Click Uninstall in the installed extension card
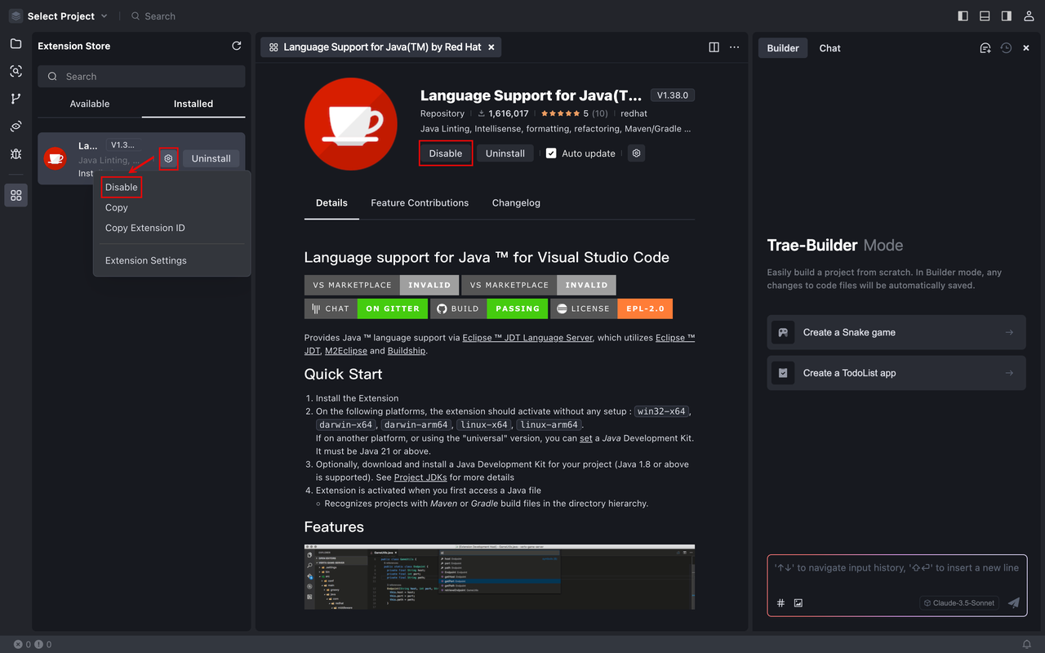Viewport: 1045px width, 653px height. click(x=211, y=158)
